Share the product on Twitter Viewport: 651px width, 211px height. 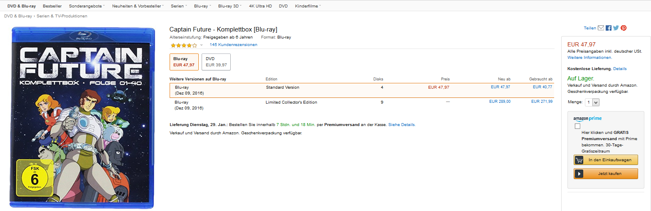coord(616,28)
